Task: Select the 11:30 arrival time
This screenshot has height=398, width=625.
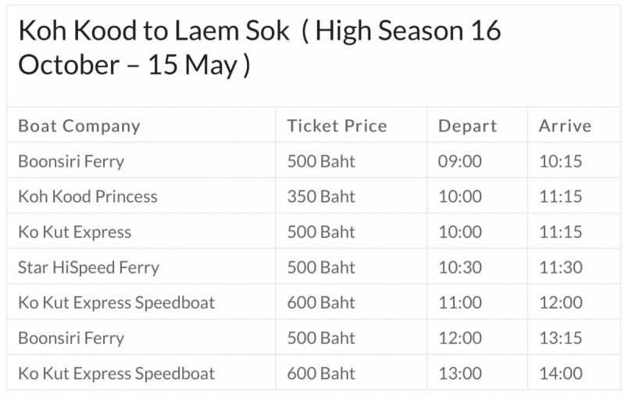Action: pos(560,267)
